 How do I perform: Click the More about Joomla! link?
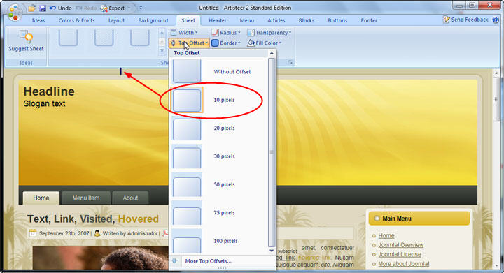[403, 264]
